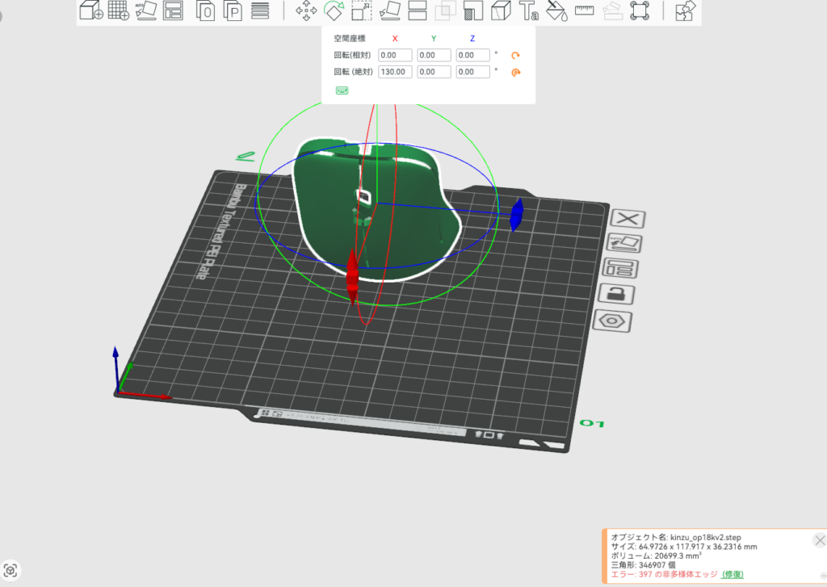Image resolution: width=827 pixels, height=587 pixels.
Task: Select the Text shape tool
Action: pyautogui.click(x=528, y=10)
